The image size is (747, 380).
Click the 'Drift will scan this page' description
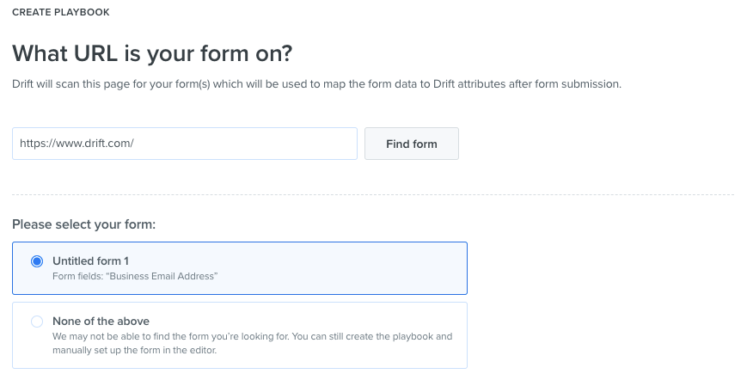[317, 84]
